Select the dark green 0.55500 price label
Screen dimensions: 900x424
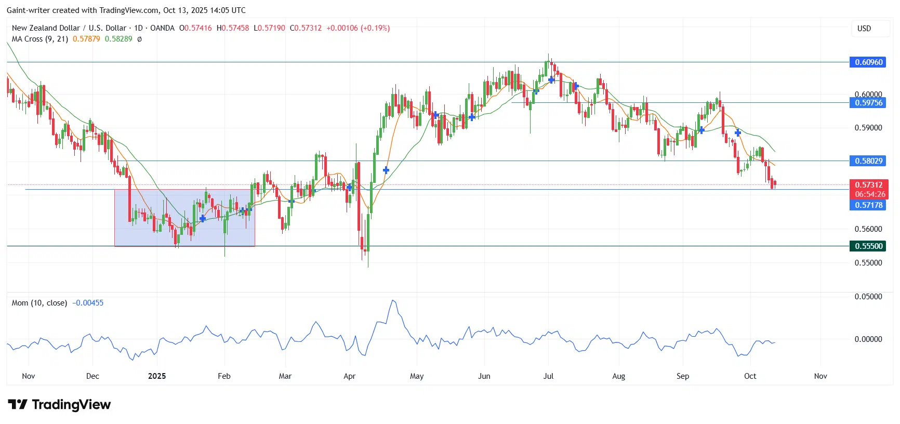click(x=868, y=246)
